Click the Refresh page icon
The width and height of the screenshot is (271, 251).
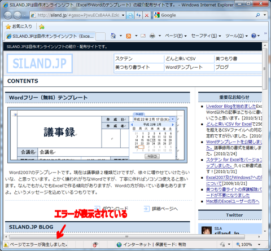pos(138,15)
